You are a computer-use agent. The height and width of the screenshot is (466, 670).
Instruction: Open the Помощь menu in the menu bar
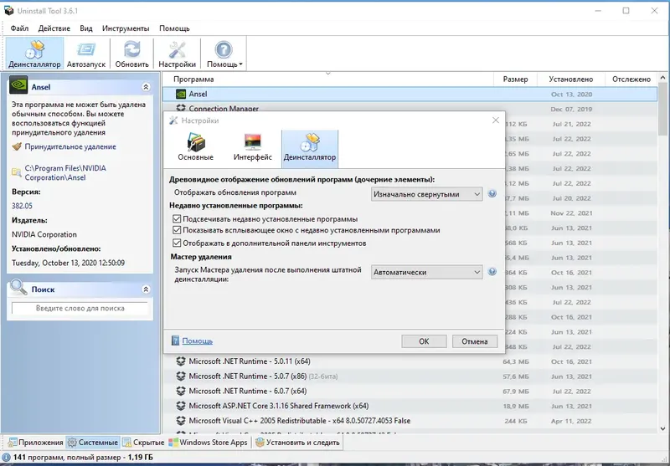pyautogui.click(x=174, y=28)
